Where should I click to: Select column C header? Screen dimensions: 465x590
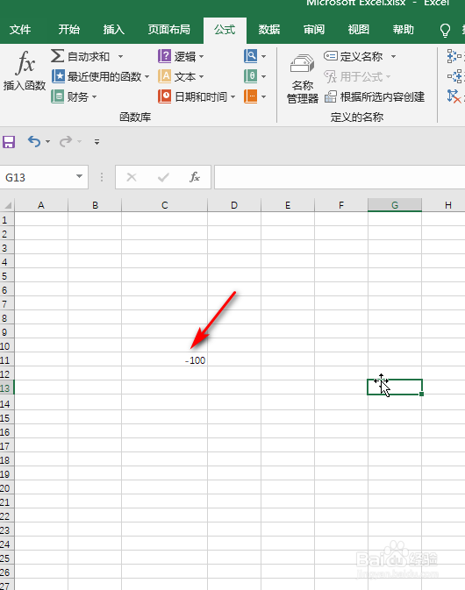[x=165, y=205]
